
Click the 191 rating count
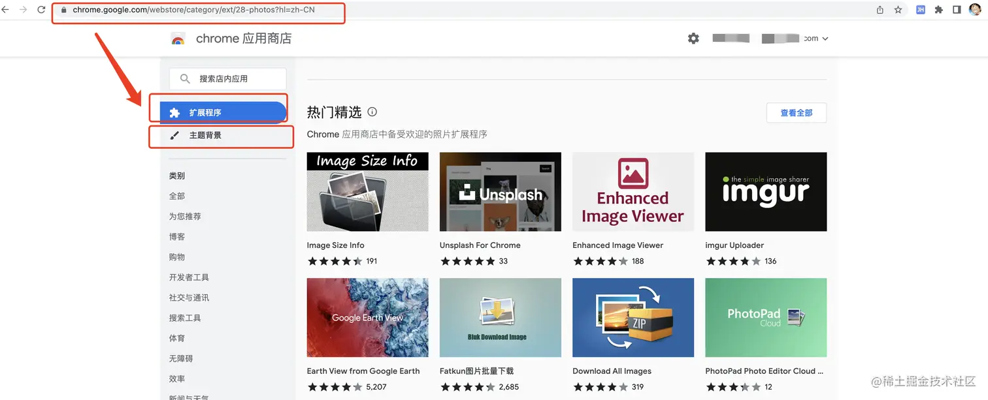tap(372, 261)
